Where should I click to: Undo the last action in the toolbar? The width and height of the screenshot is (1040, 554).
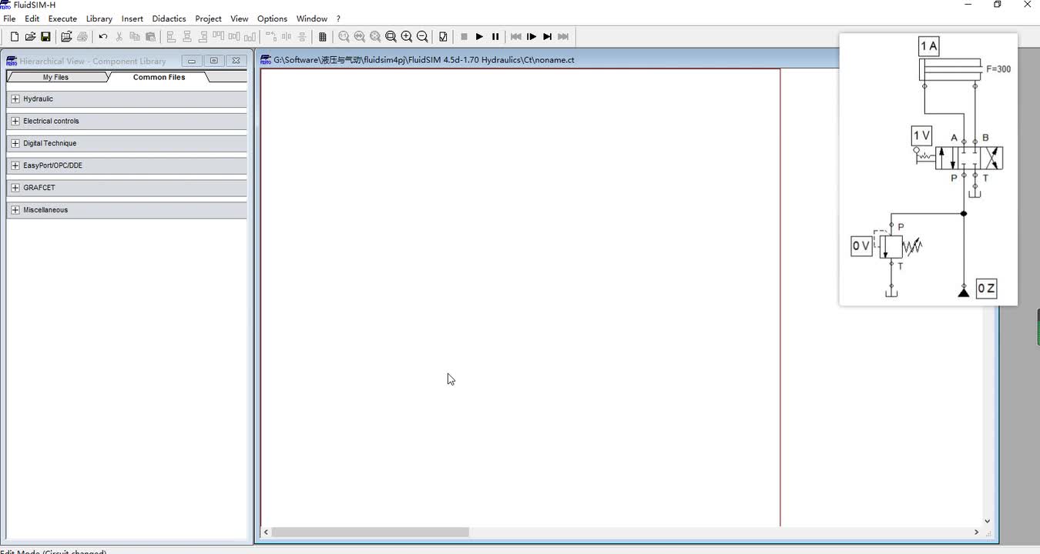[x=103, y=37]
